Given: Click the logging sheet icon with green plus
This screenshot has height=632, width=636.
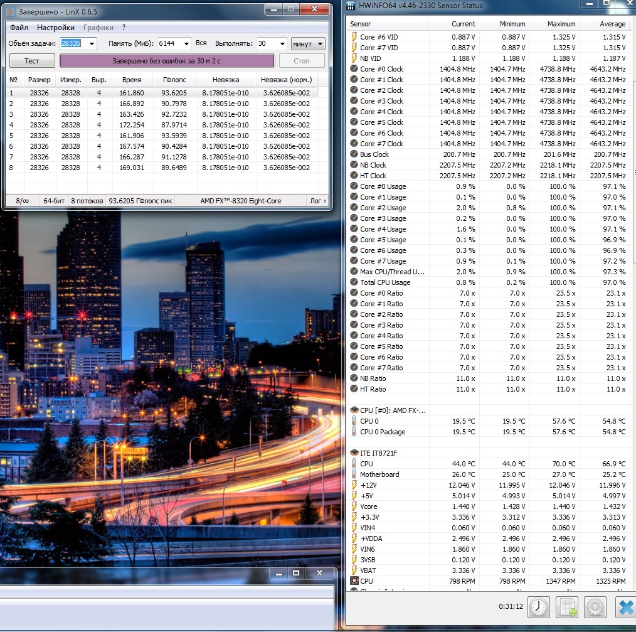Looking at the screenshot, I should tap(567, 607).
